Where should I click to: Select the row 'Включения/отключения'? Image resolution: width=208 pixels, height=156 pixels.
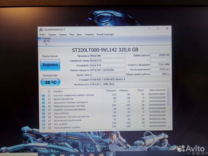[x=104, y=120]
